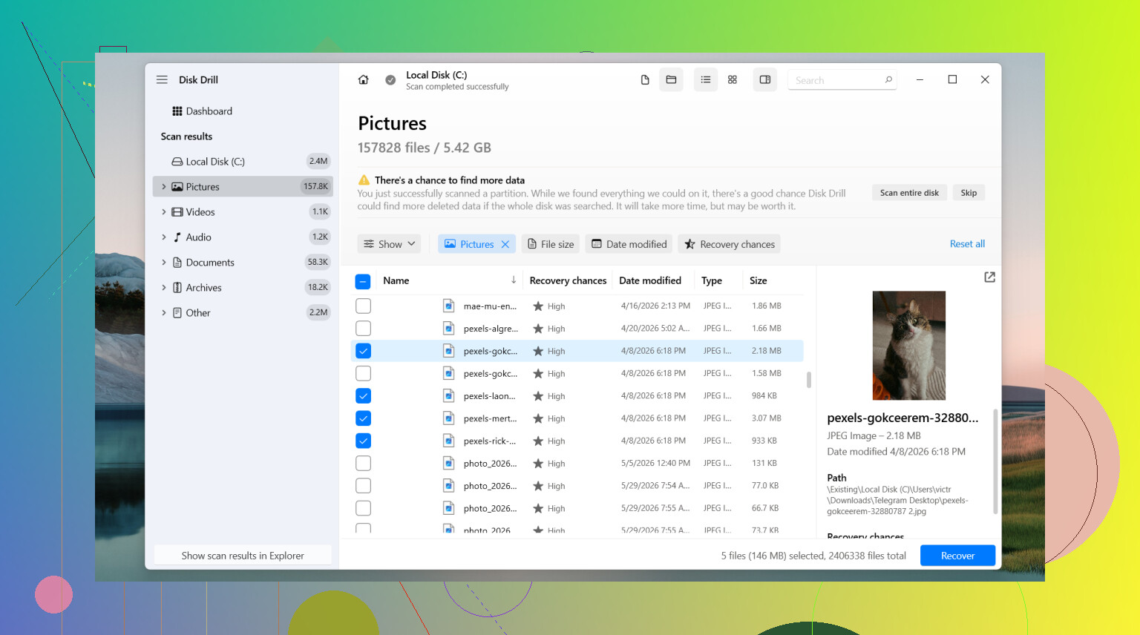
Task: Select the list view icon
Action: [x=706, y=79]
